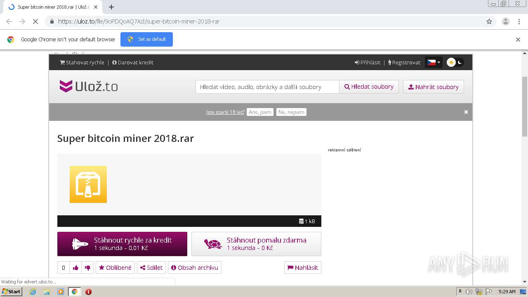The width and height of the screenshot is (528, 297).
Task: Click the 1 kB file size label
Action: (x=307, y=221)
